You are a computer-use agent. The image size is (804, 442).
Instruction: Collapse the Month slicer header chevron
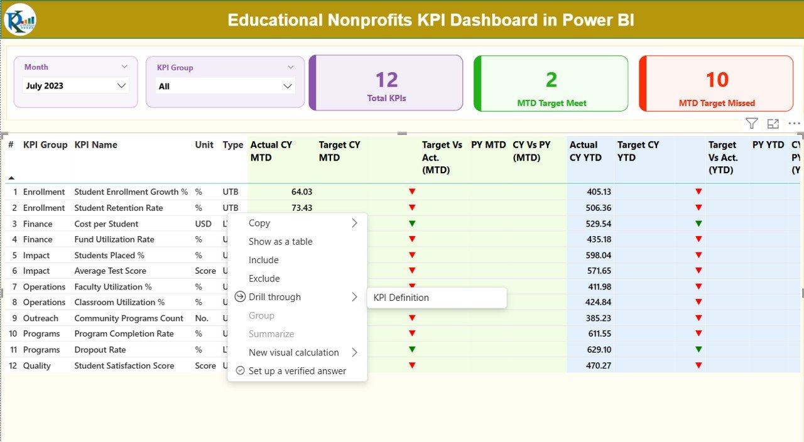(x=124, y=67)
